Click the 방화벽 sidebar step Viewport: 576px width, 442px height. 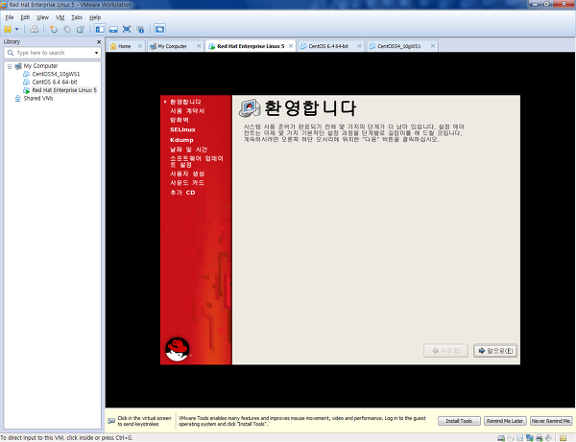180,120
